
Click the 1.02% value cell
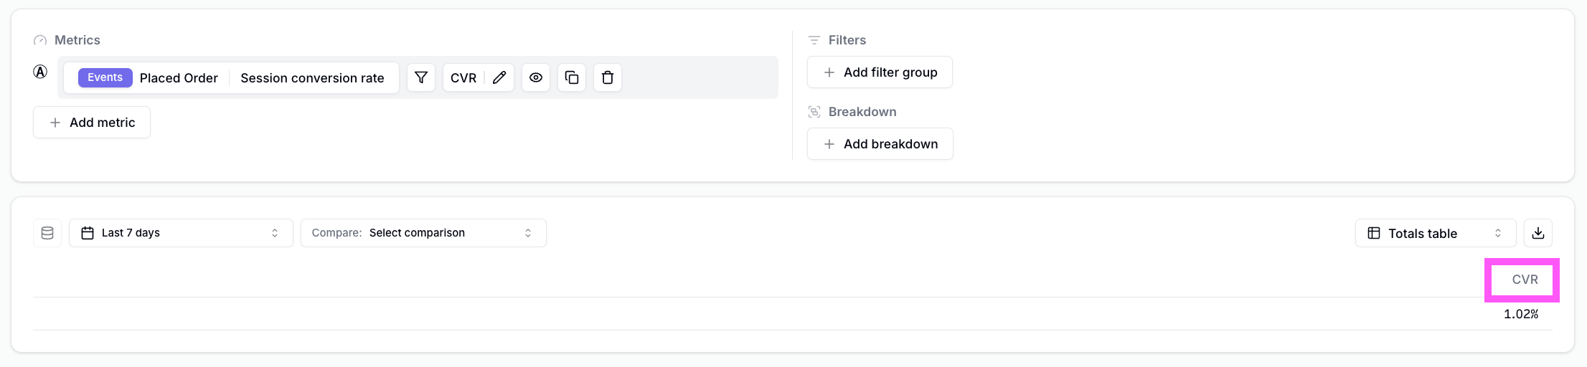[1520, 314]
